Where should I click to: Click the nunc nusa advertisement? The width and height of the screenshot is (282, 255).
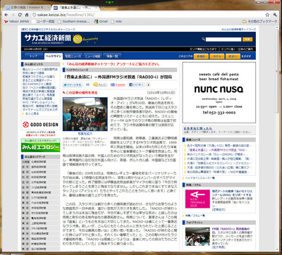[x=219, y=92]
